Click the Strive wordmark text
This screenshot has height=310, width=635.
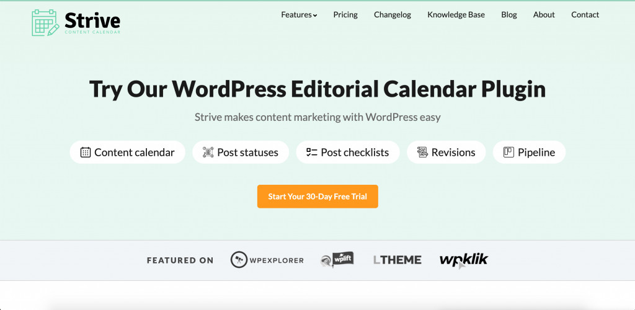92,19
